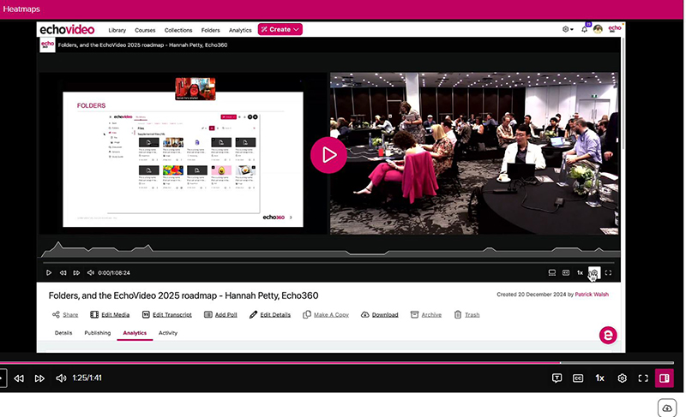Click the pink echo chat bubble button
Screen dimensions: 686x417
[608, 336]
